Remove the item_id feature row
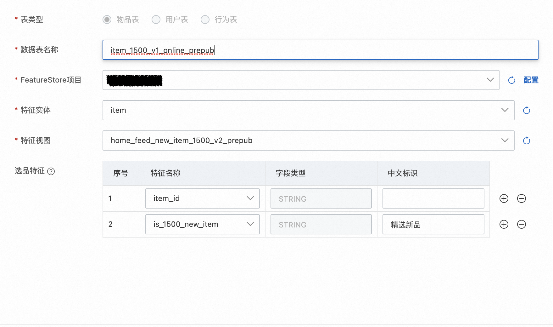553x327 pixels. coord(522,198)
